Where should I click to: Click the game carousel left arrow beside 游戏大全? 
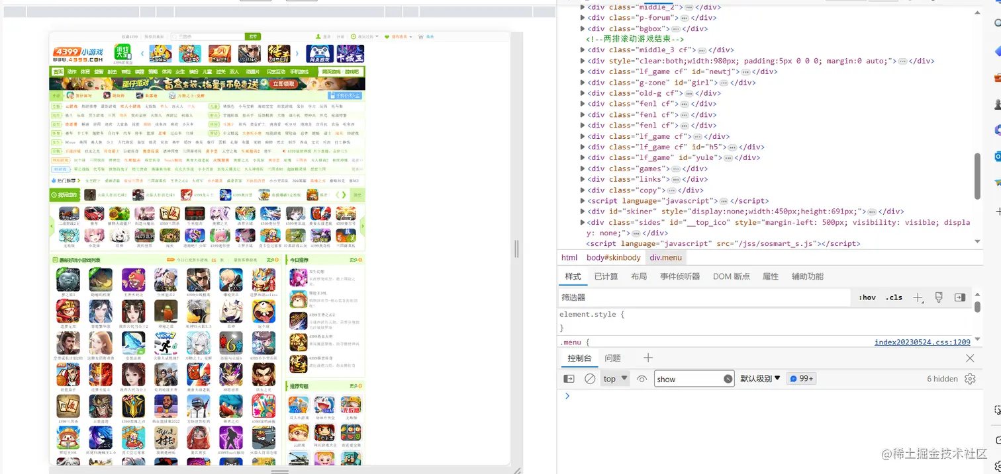pos(141,54)
